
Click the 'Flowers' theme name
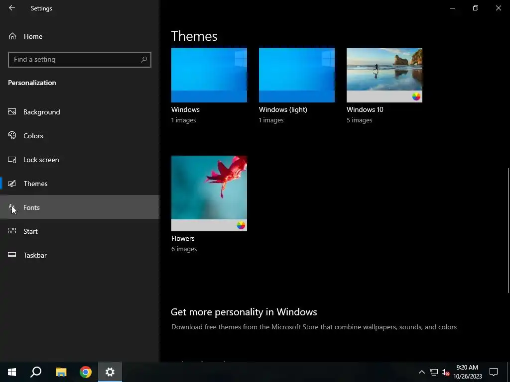point(183,238)
